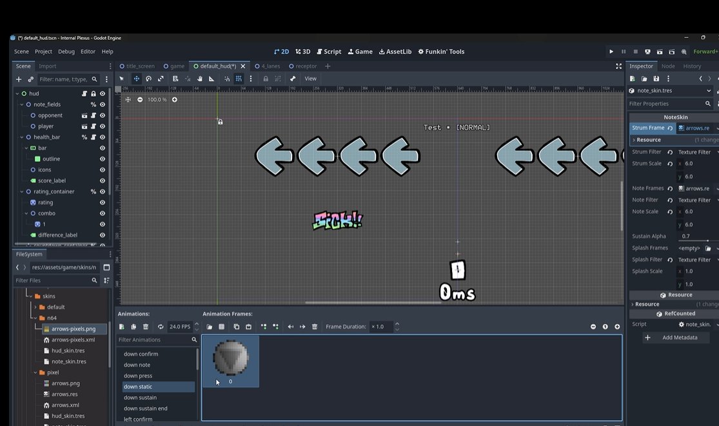Run the current scene from the clapperboard icon
Screen dimensions: 719x426
(660, 52)
